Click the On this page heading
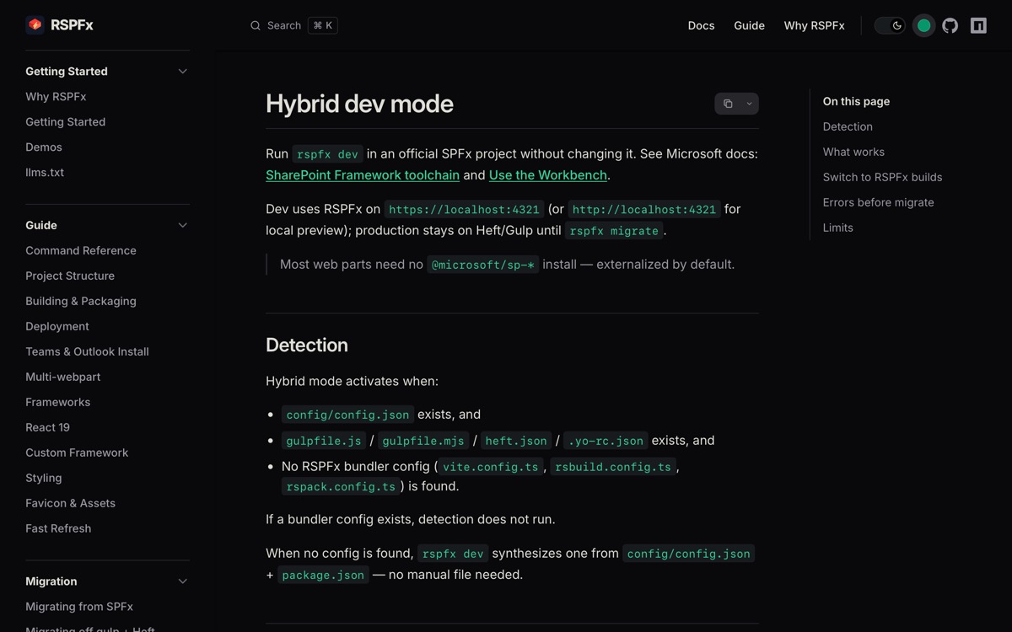This screenshot has width=1012, height=632. pos(856,101)
